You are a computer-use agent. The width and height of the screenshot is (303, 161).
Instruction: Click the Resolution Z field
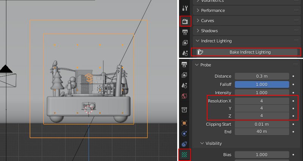click(x=262, y=116)
